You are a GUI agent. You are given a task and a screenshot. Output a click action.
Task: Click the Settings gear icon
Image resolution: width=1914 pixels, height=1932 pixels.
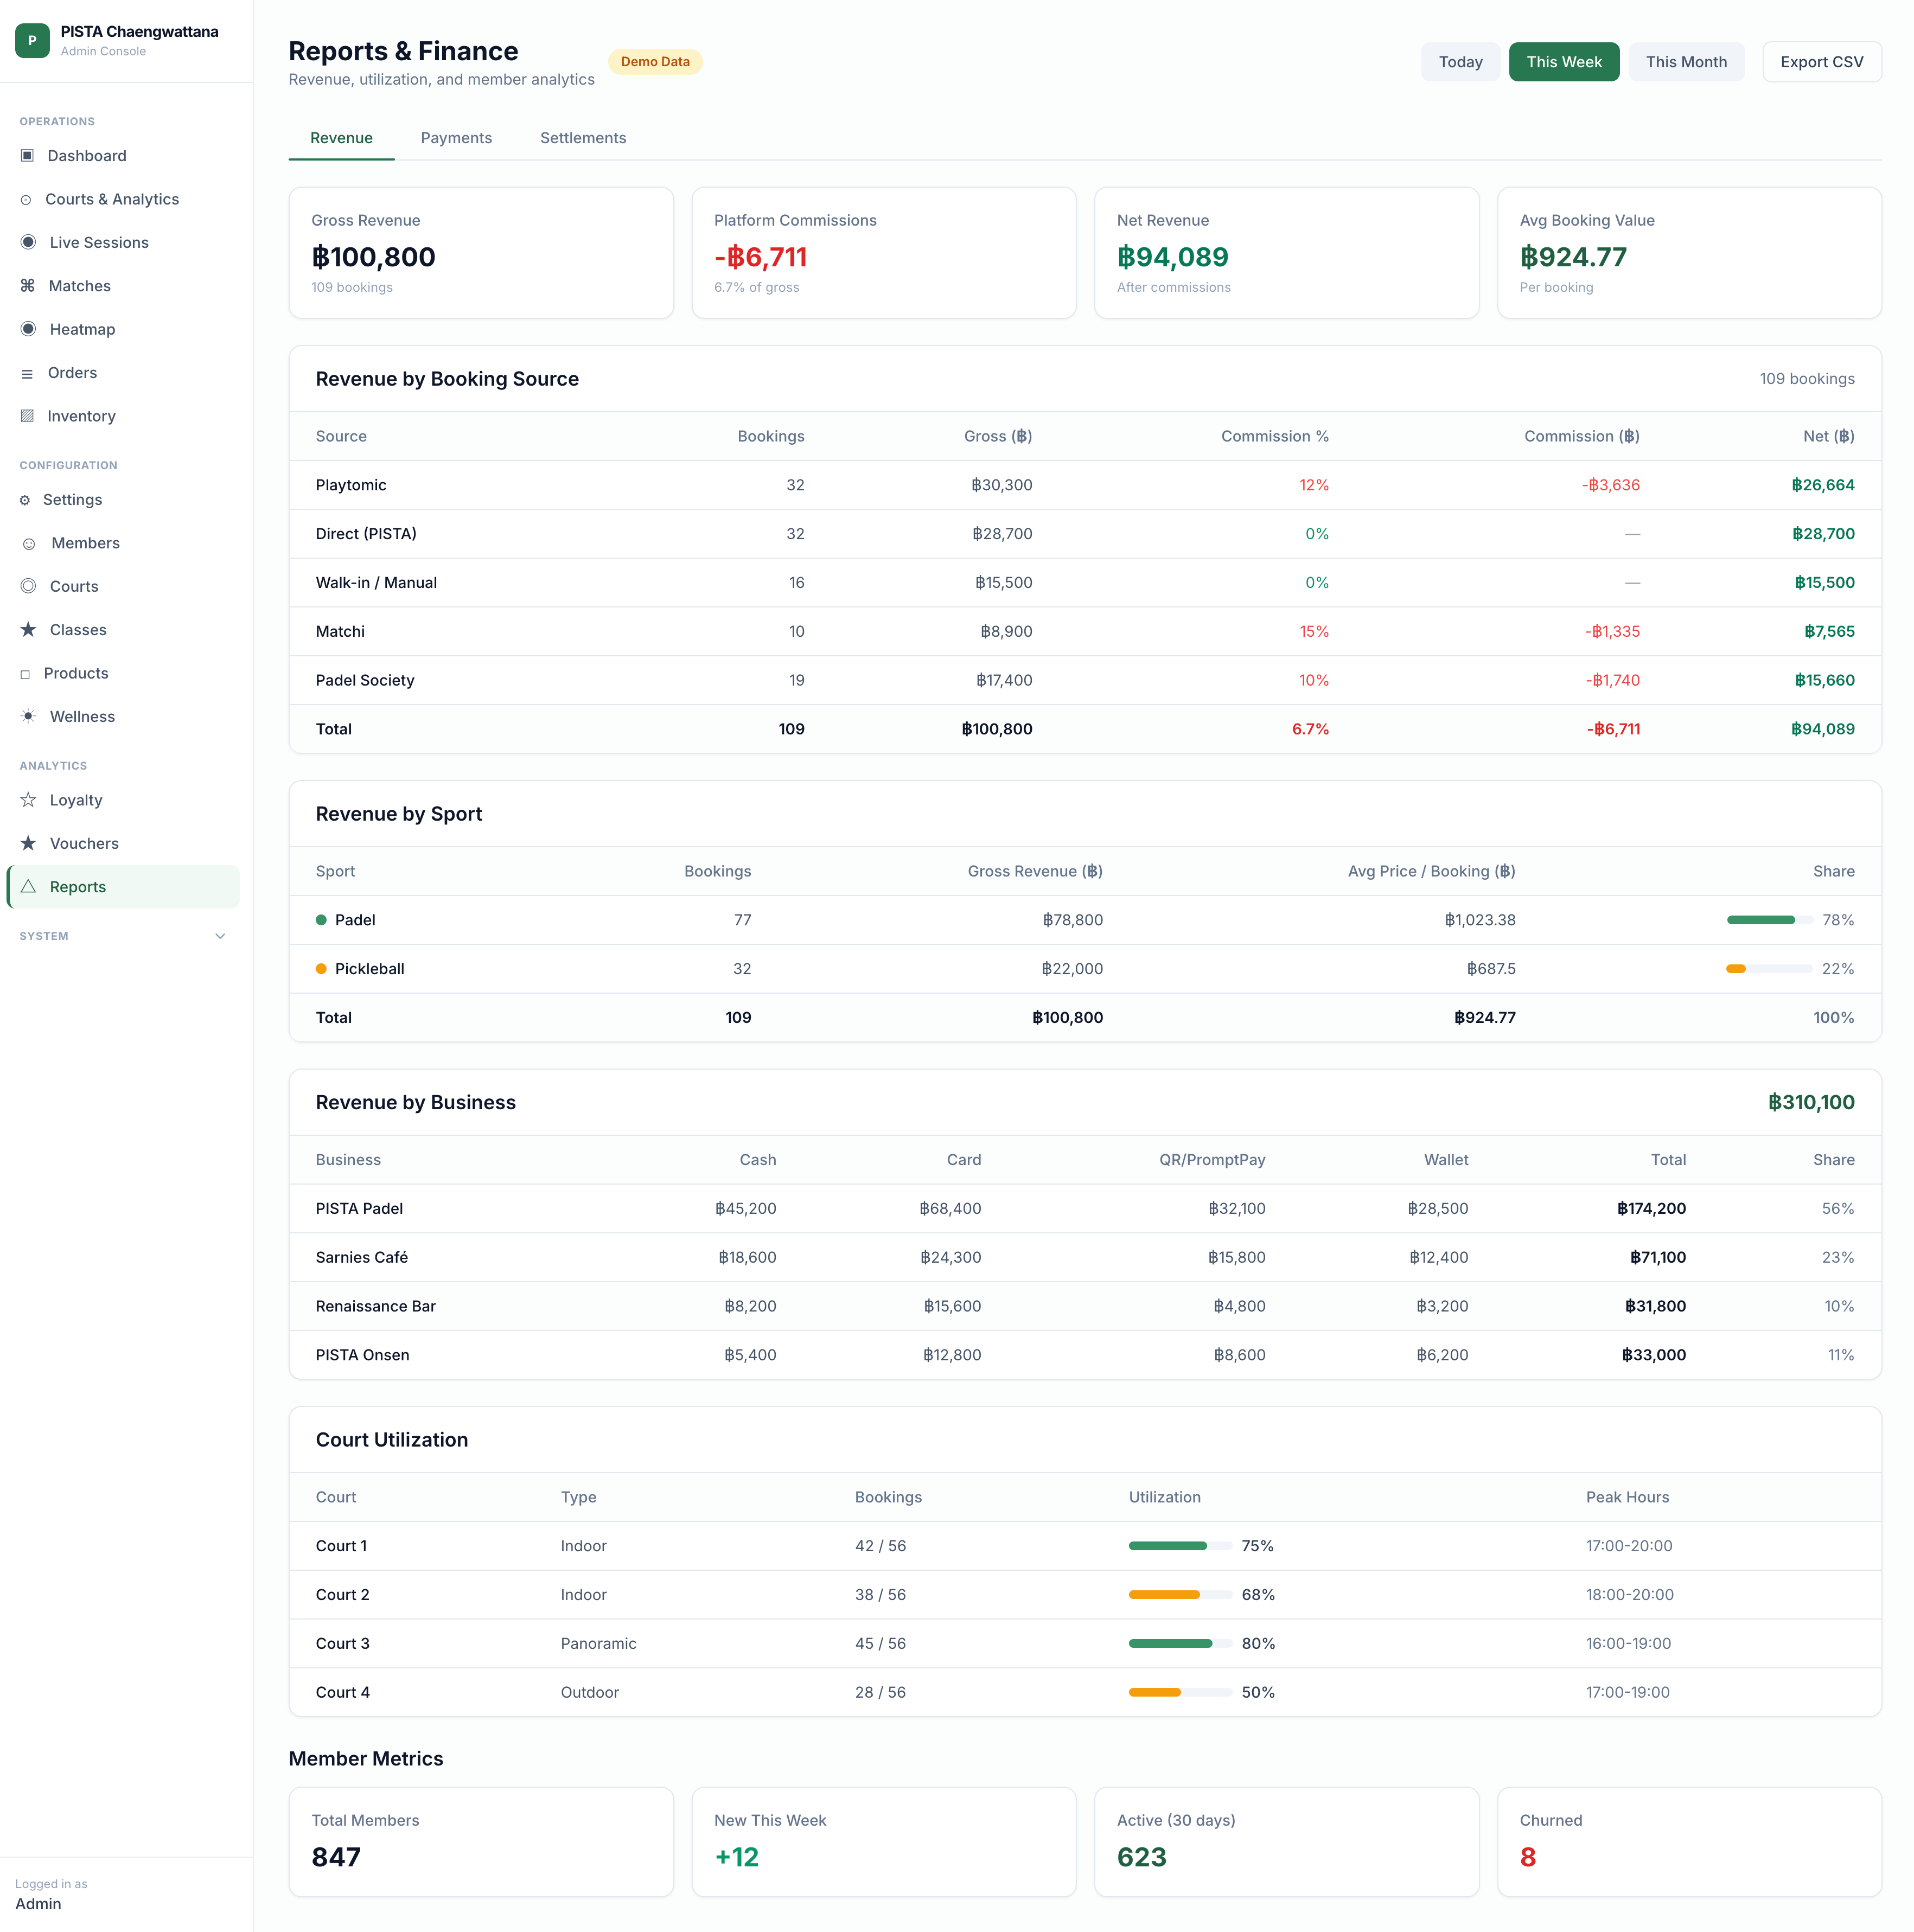click(25, 500)
